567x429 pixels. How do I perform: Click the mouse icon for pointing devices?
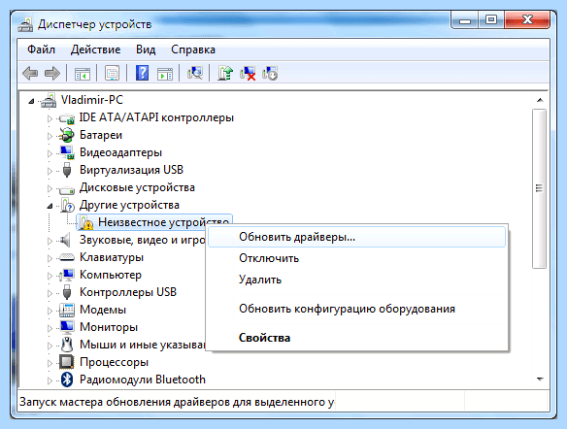[67, 345]
